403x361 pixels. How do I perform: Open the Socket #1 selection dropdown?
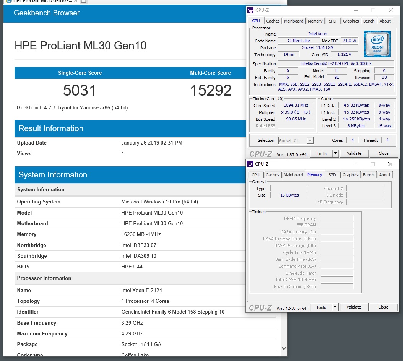tap(296, 141)
